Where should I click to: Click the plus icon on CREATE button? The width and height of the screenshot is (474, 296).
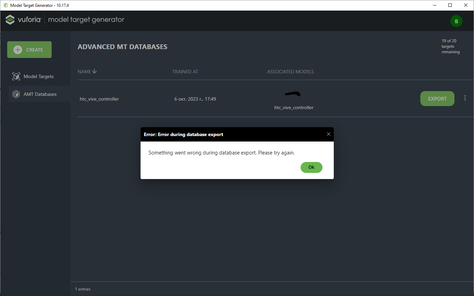[x=17, y=49]
